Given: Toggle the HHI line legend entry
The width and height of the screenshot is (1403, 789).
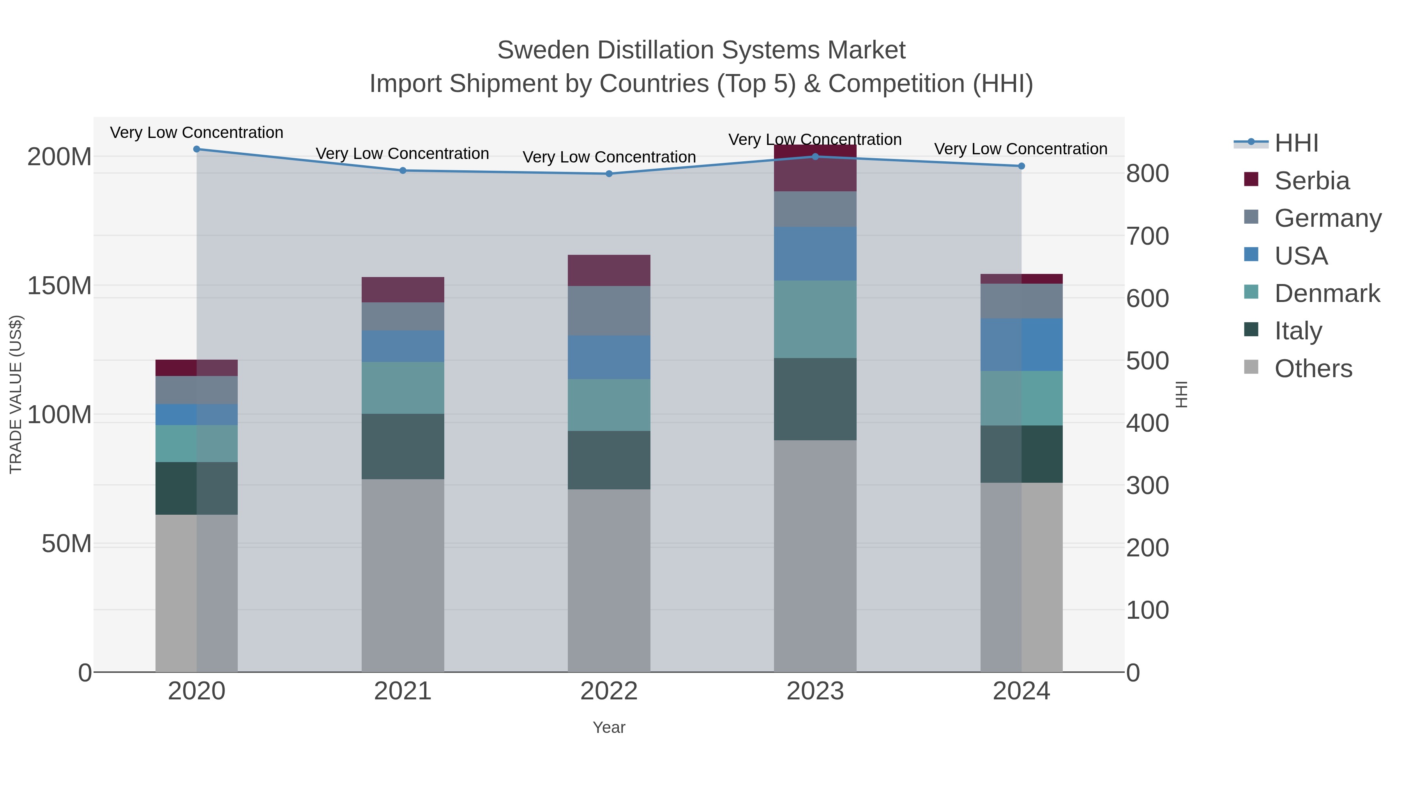Looking at the screenshot, I should tap(1276, 143).
